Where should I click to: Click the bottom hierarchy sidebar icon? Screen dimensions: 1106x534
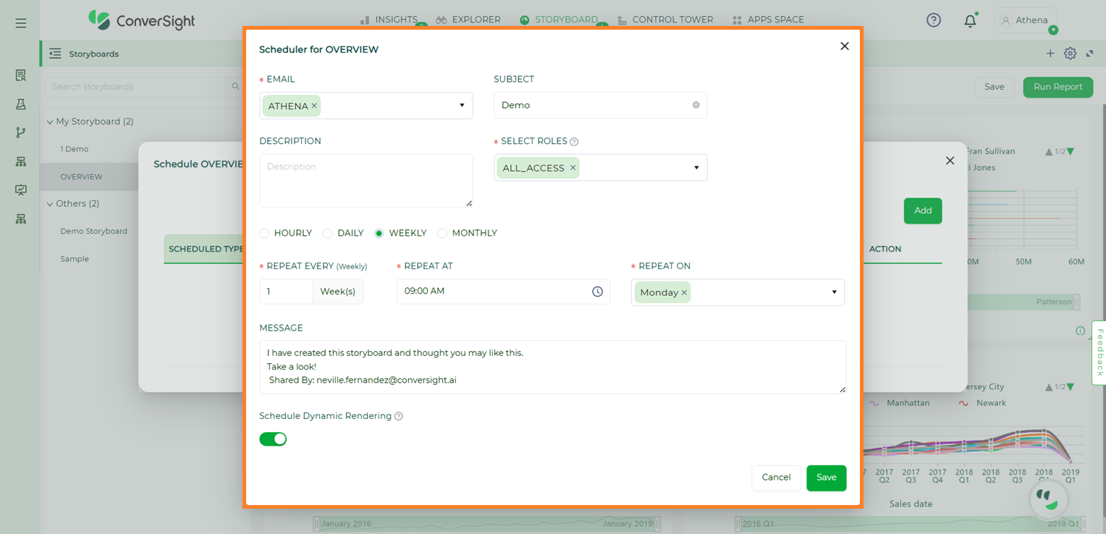(21, 219)
